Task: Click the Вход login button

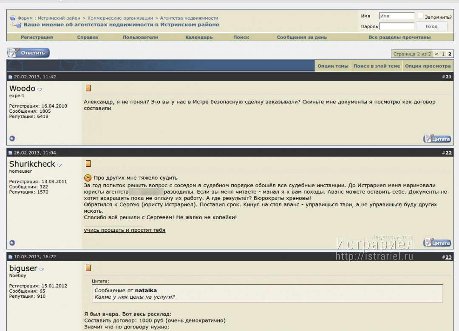Action: point(431,26)
